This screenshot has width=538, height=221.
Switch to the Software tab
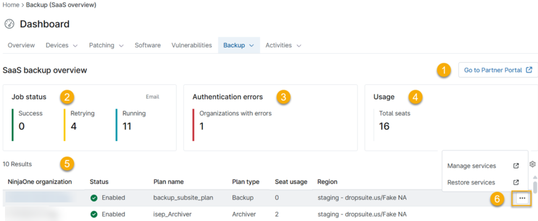pyautogui.click(x=148, y=45)
